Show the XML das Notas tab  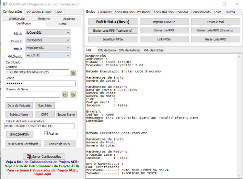point(154,50)
